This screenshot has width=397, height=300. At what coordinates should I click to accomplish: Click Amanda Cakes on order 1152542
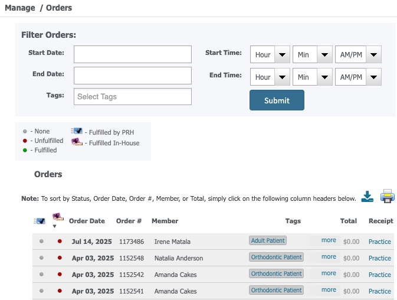(175, 275)
